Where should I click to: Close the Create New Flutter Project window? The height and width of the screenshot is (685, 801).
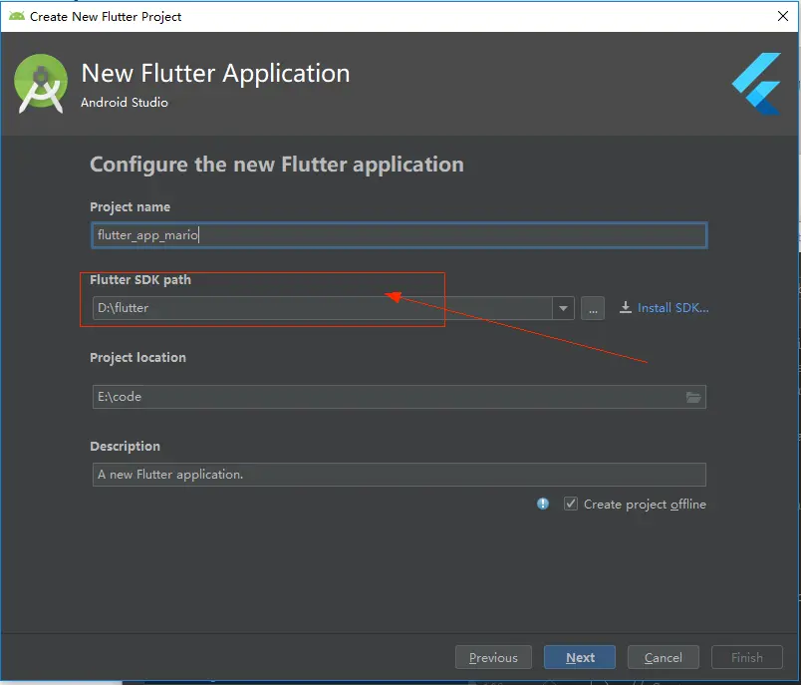point(783,16)
